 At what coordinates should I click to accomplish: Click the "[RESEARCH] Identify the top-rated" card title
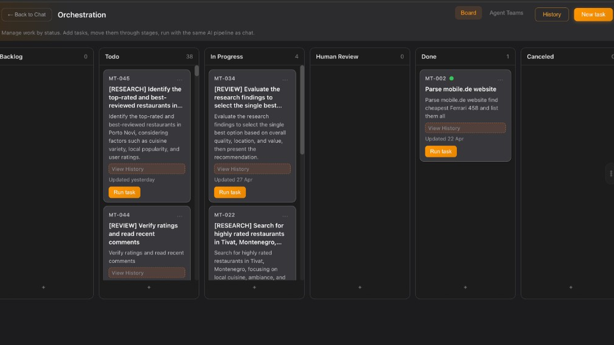click(x=146, y=97)
